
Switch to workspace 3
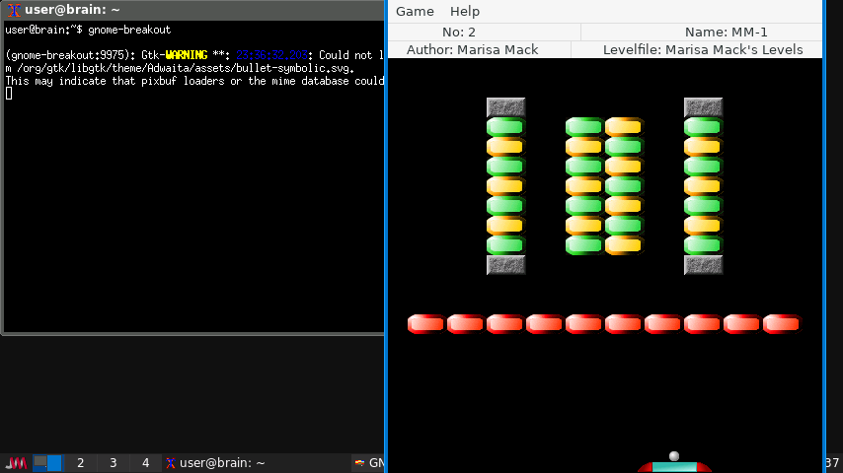pos(113,463)
